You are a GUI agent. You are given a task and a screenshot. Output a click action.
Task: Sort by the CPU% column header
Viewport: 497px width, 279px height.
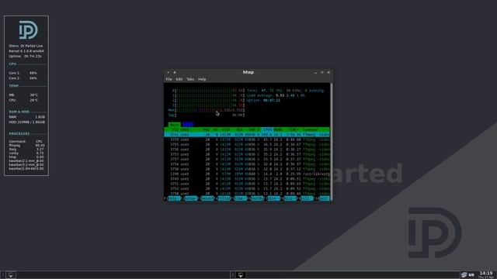268,129
